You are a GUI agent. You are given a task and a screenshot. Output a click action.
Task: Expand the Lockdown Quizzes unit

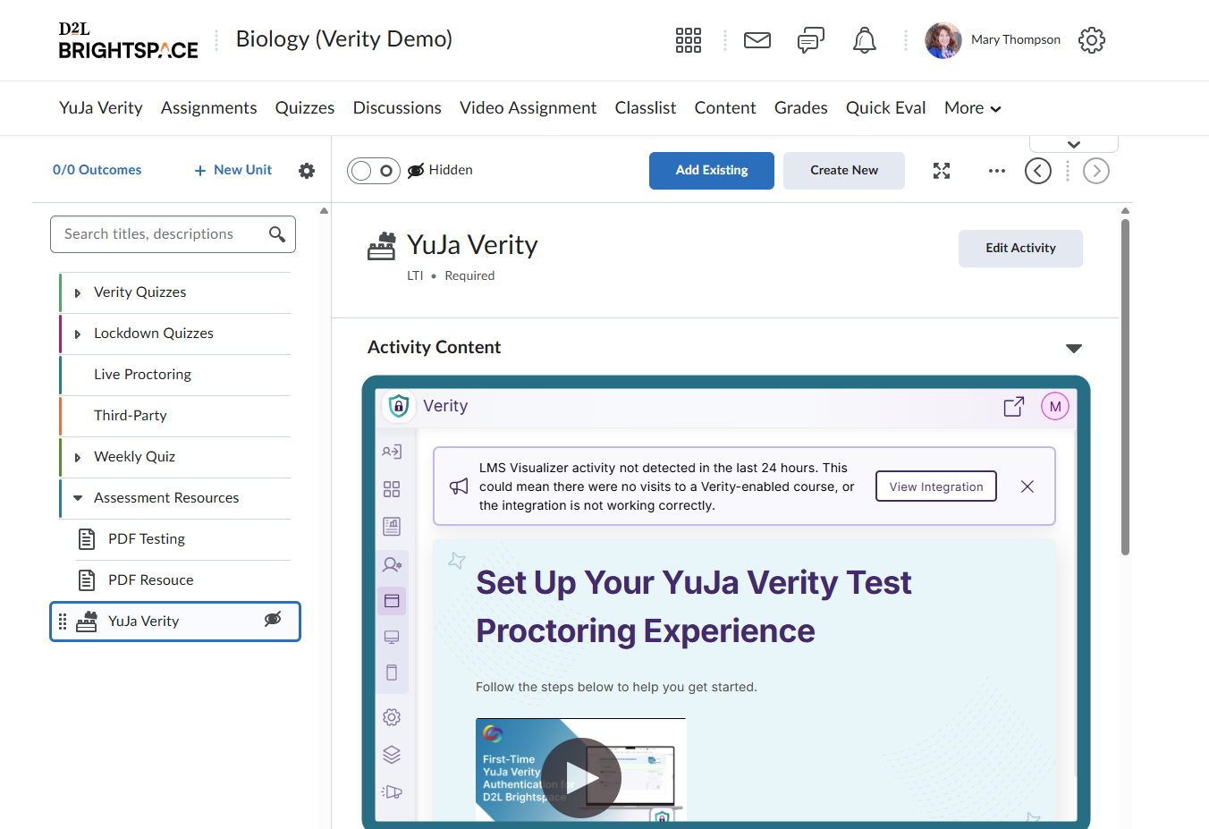point(78,334)
